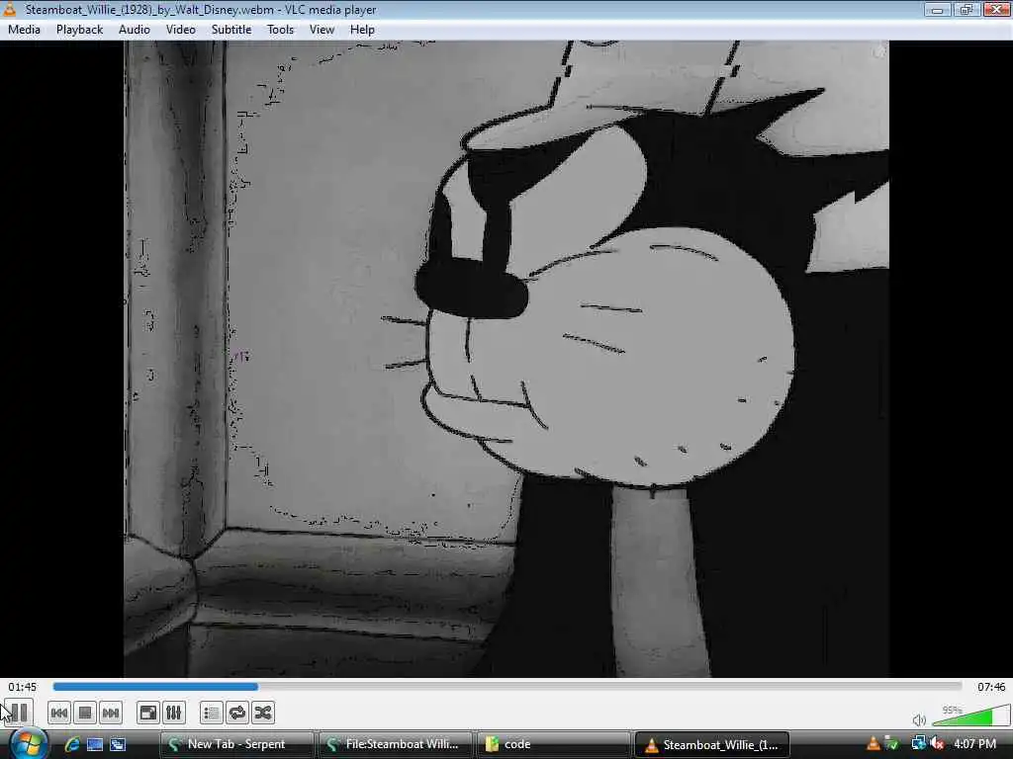Screen dimensions: 1013x759
Task: Open extended settings equalizer icon
Action: [174, 713]
